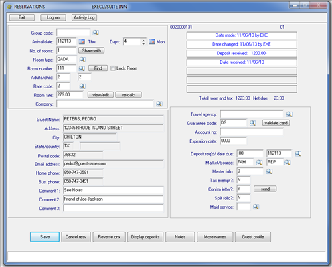Click the RESERVATIONS window title icon
The width and height of the screenshot is (332, 267).
(9, 7)
